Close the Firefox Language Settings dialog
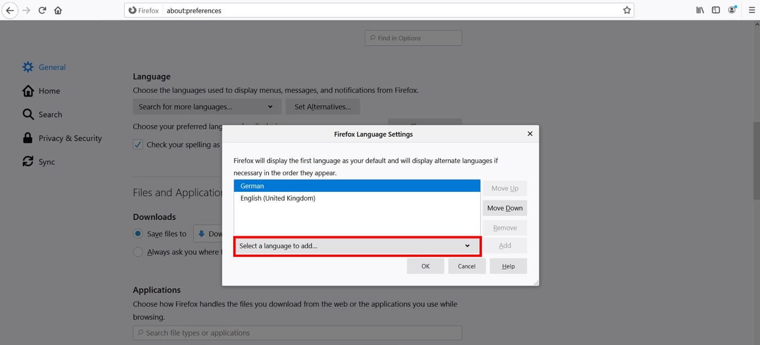Viewport: 760px width, 345px height. (530, 133)
